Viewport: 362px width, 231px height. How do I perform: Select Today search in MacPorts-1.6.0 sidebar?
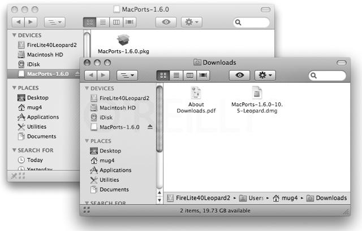[x=31, y=160]
